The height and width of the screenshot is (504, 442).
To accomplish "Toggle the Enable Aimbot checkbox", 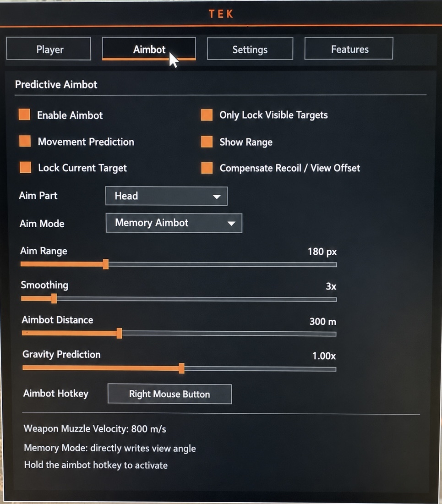I will click(24, 115).
